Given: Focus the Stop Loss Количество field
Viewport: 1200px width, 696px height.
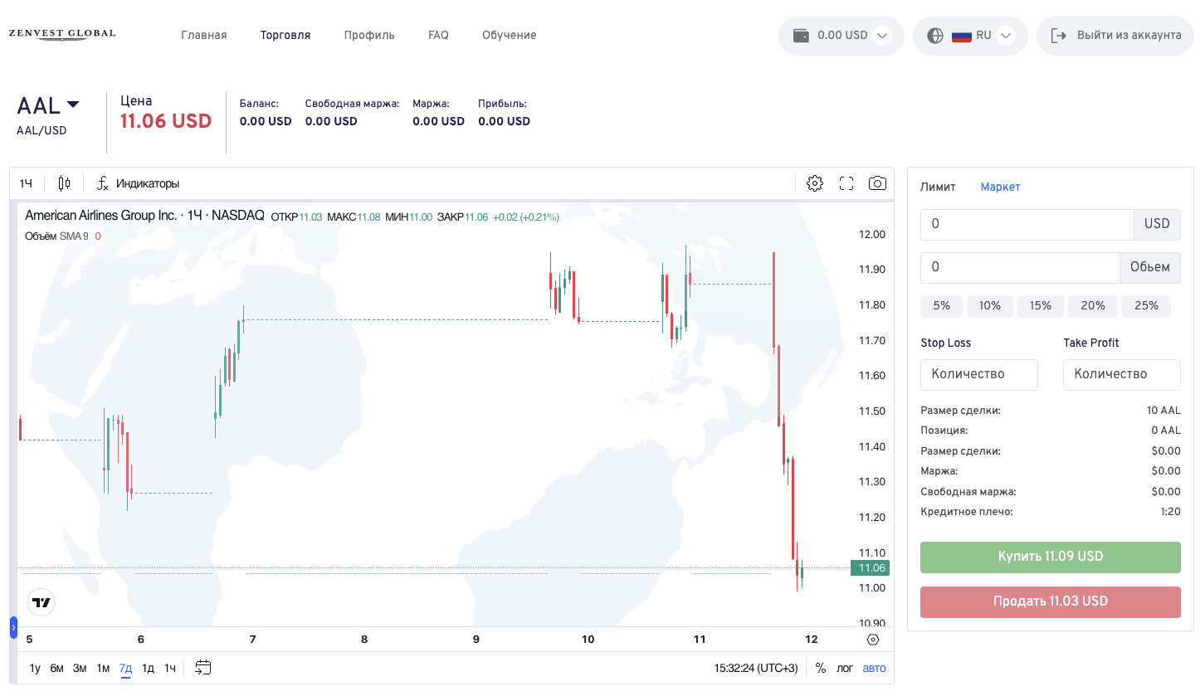Looking at the screenshot, I should pos(979,374).
